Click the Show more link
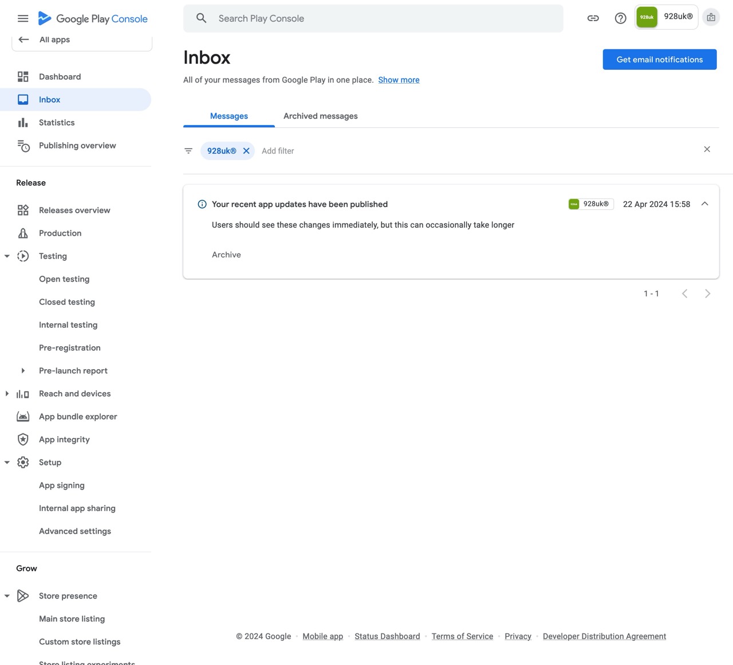The height and width of the screenshot is (665, 733). tap(399, 80)
